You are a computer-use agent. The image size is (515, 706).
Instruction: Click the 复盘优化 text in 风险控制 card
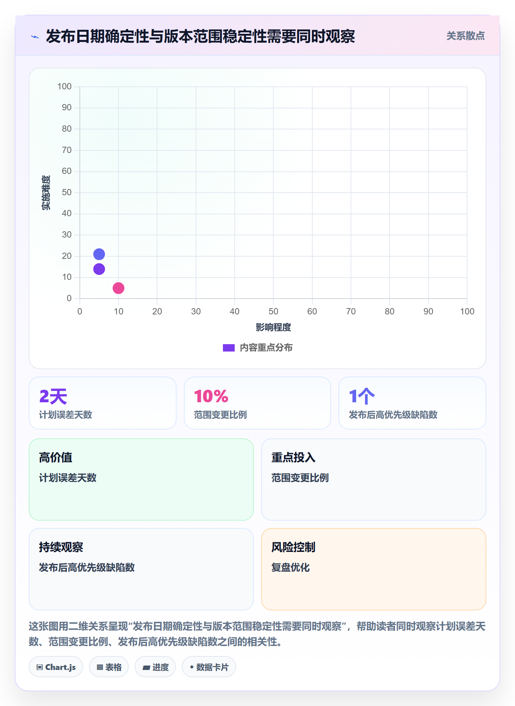click(x=291, y=567)
